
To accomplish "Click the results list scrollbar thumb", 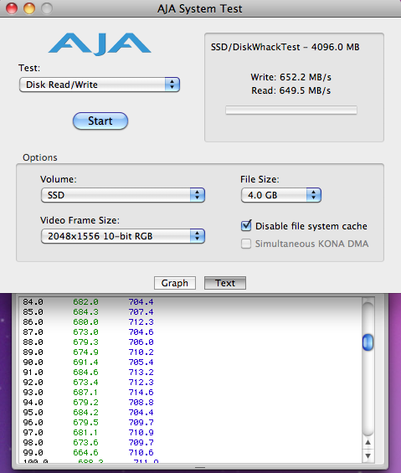I will [x=368, y=342].
